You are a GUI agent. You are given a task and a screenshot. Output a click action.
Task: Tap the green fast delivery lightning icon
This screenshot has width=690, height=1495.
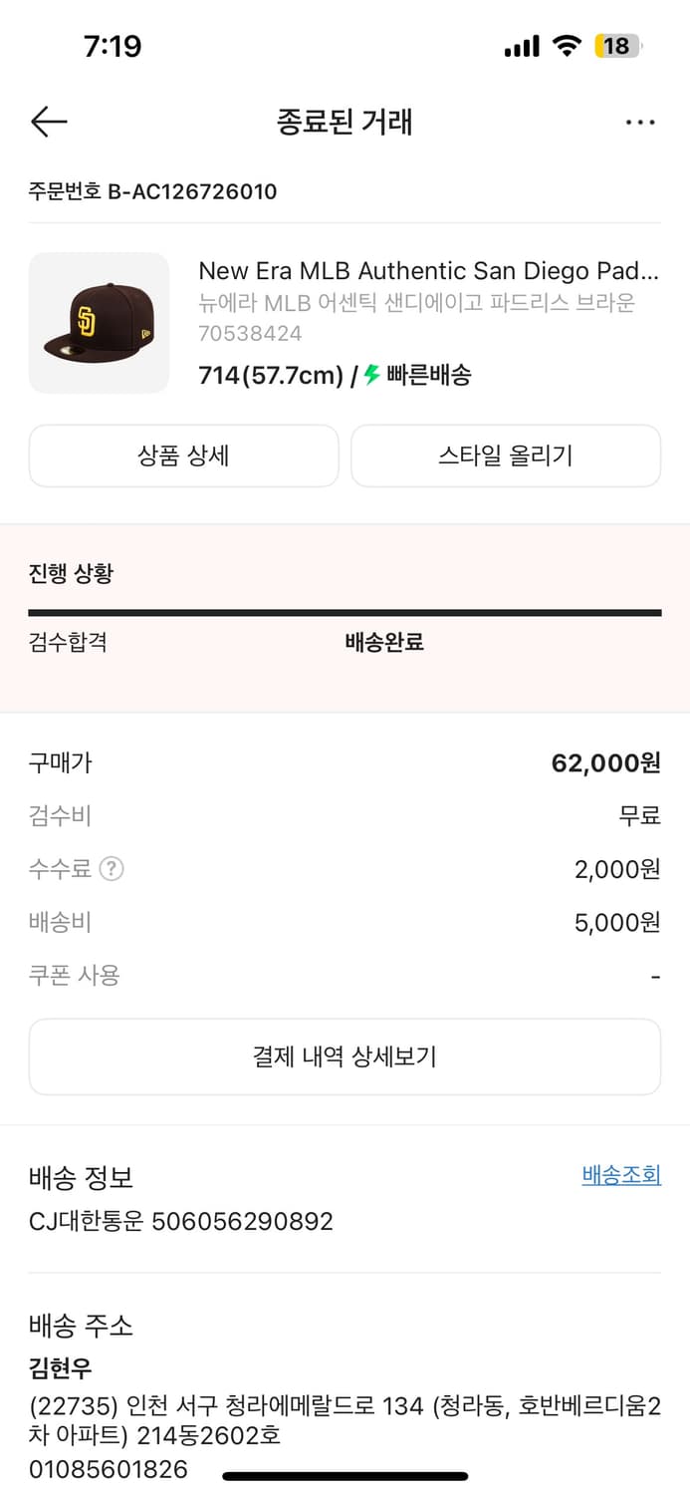point(372,375)
